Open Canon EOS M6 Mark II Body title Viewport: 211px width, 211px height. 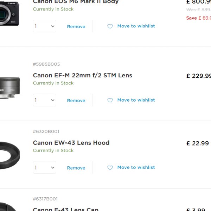[76, 2]
